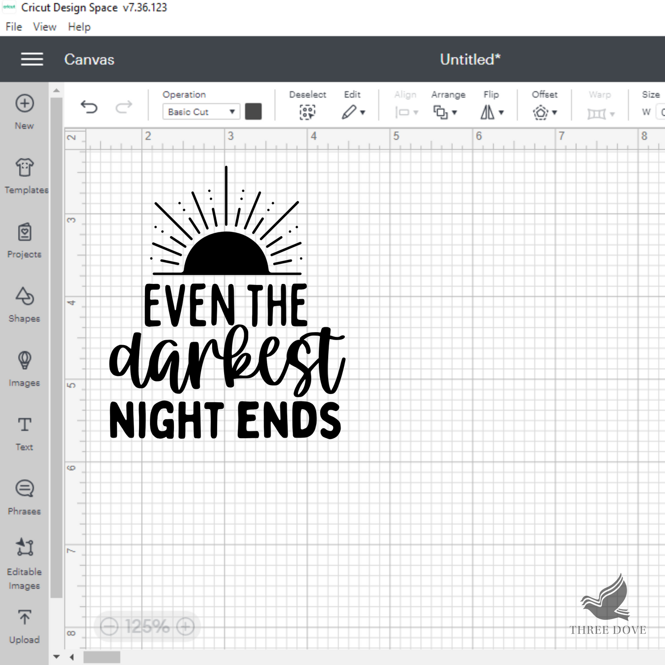Zoom in with the plus button
The image size is (665, 665).
(185, 626)
